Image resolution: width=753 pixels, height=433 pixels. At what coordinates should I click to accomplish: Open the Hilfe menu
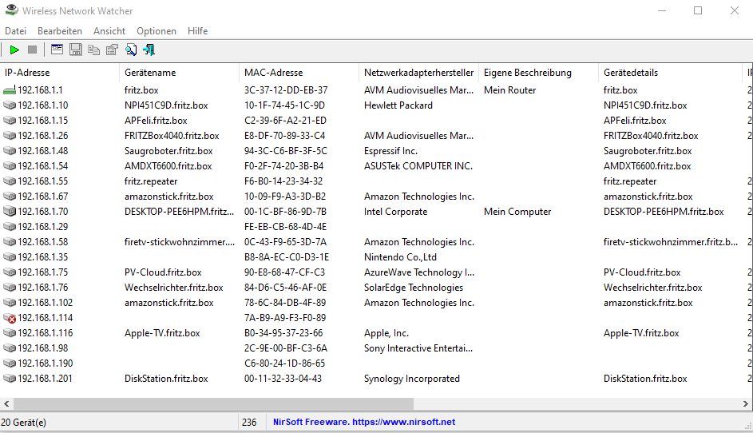click(x=197, y=31)
